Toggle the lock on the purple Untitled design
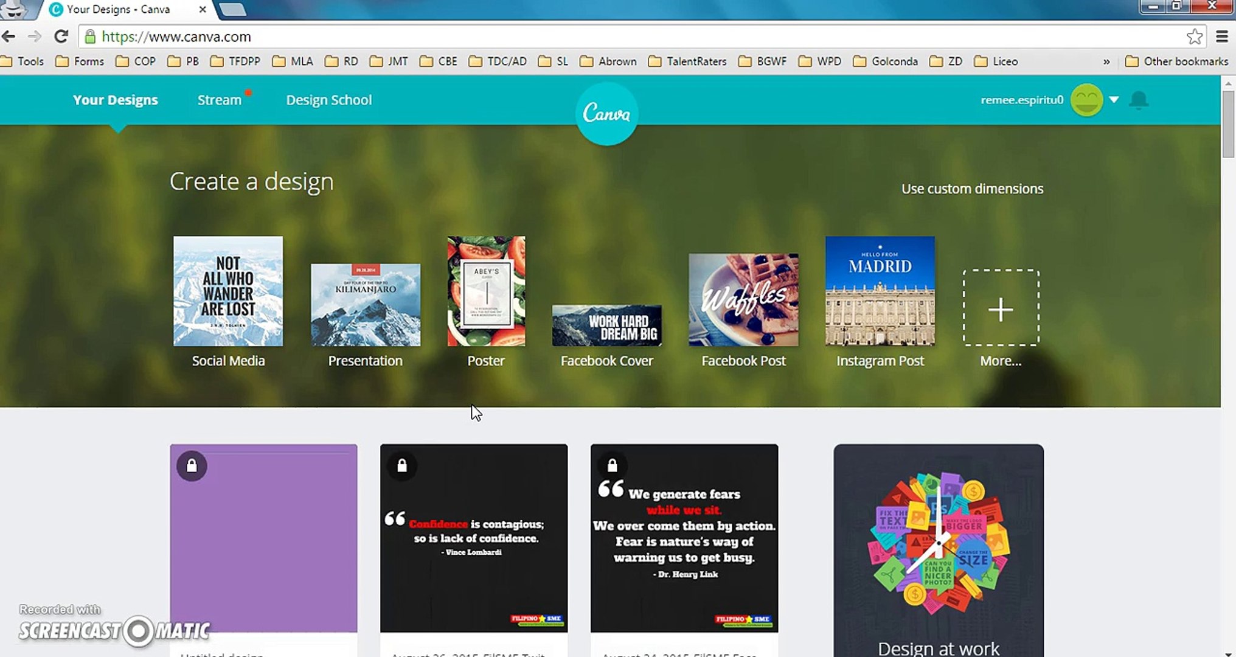Image resolution: width=1236 pixels, height=657 pixels. pos(192,465)
